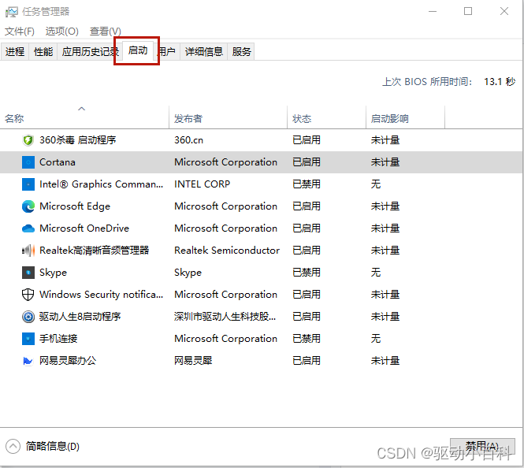Click the 网易灵犀办公 icon
The height and width of the screenshot is (468, 524).
(x=28, y=360)
